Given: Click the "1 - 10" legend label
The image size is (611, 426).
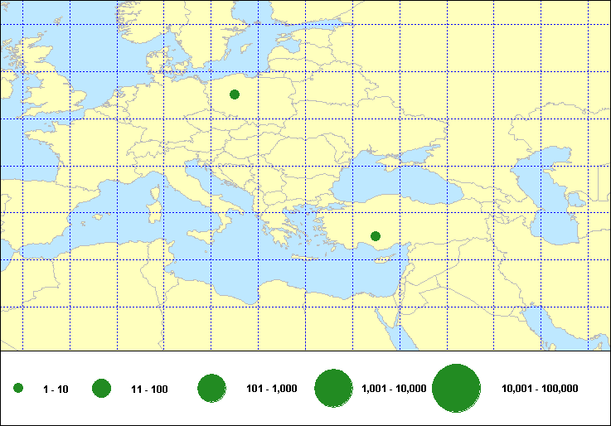Looking at the screenshot, I should (x=55, y=389).
